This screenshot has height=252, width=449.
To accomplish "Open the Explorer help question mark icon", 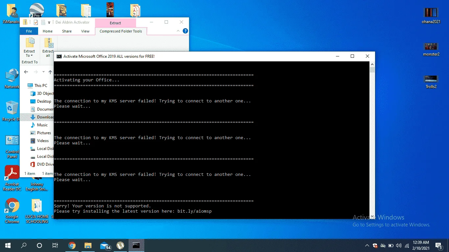I will [x=185, y=31].
